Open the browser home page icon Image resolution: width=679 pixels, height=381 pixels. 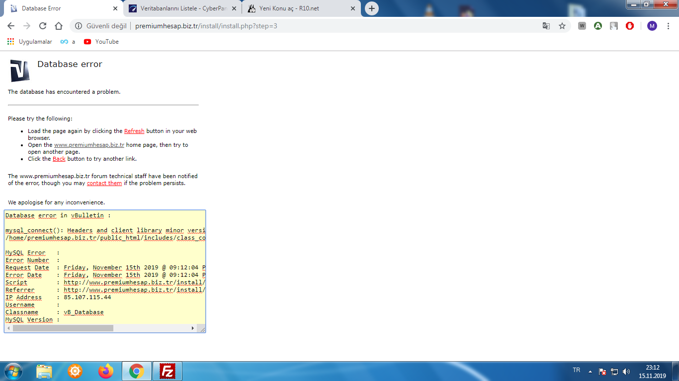point(59,26)
